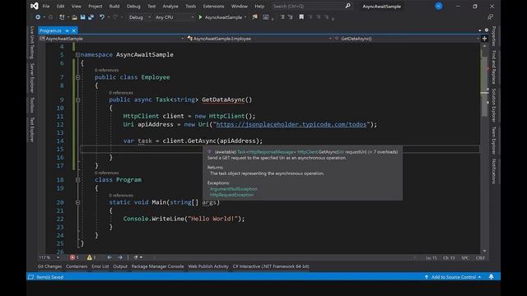This screenshot has height=296, width=527.
Task: Click the Open File folder icon
Action: coord(75,17)
